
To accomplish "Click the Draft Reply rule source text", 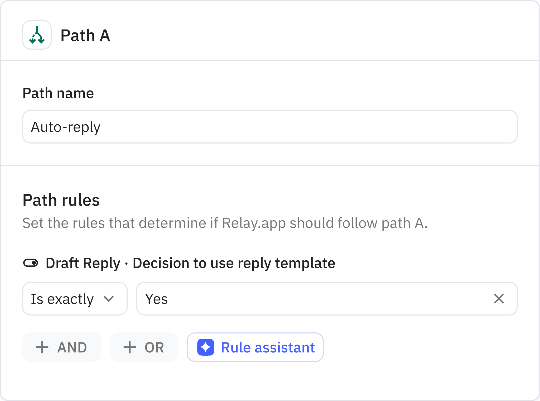I will [x=83, y=263].
